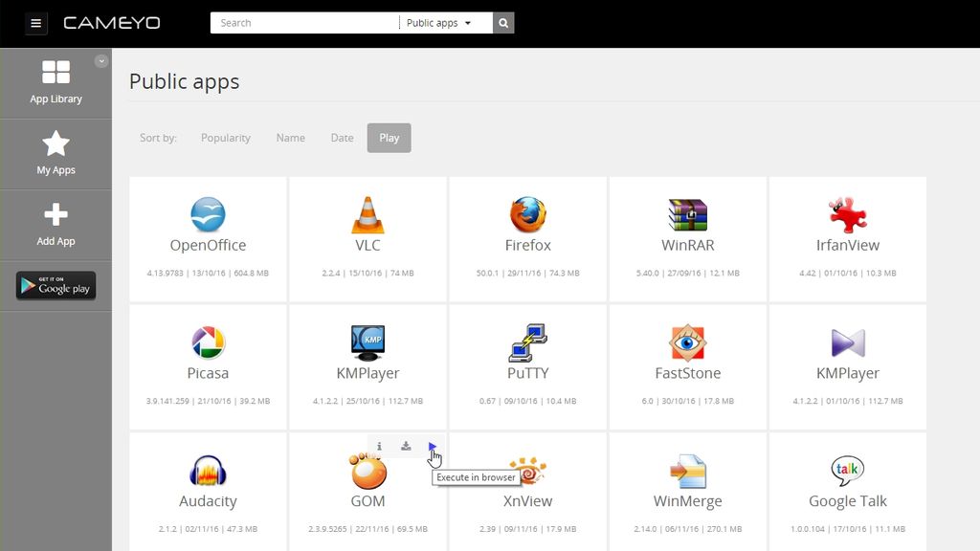Select the Play sorting tab
Screen dimensions: 980x551
389,138
